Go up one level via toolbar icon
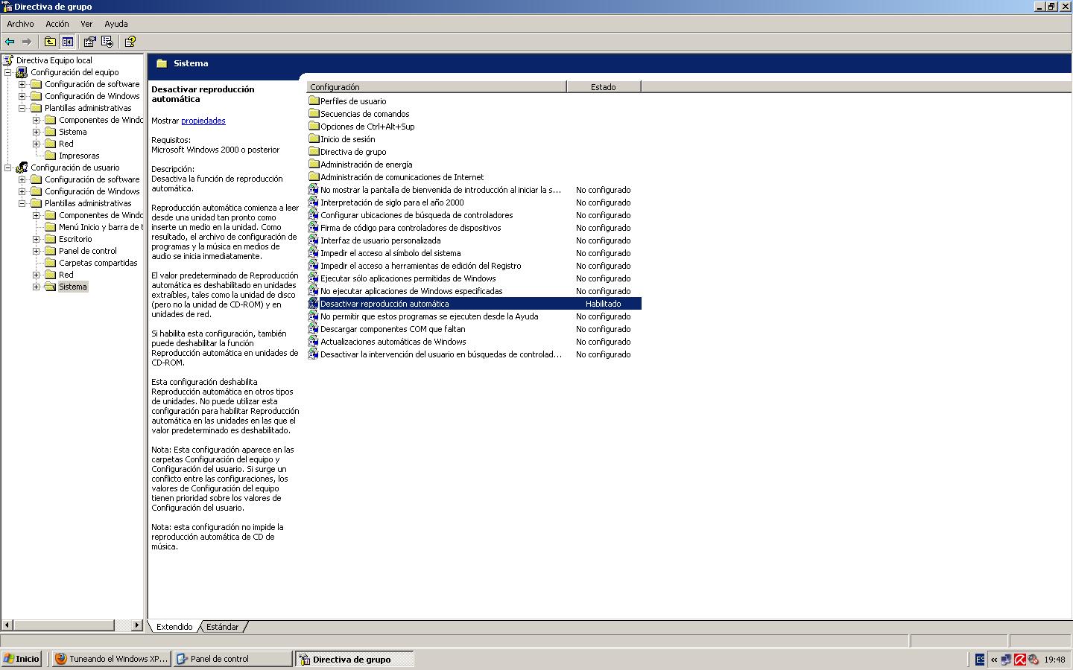1073x670 pixels. [50, 42]
